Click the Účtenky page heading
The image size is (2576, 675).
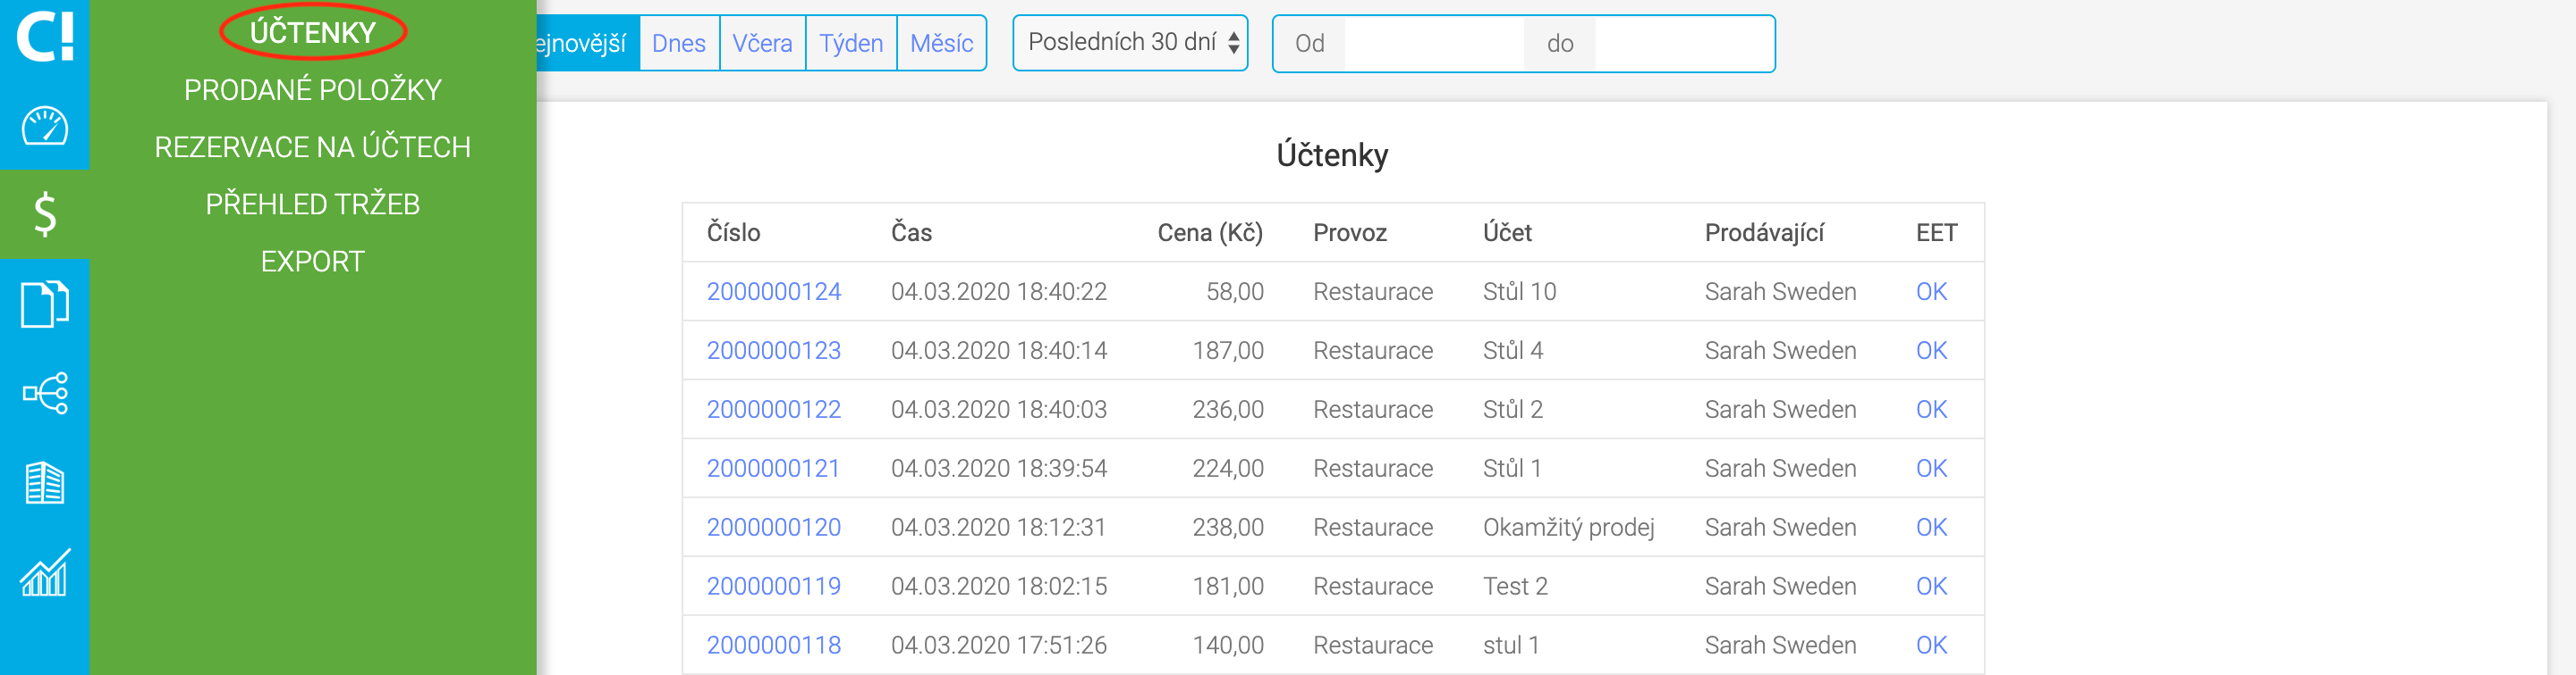pos(1332,154)
